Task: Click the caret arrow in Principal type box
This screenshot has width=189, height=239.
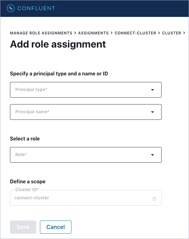Action: tap(153, 90)
